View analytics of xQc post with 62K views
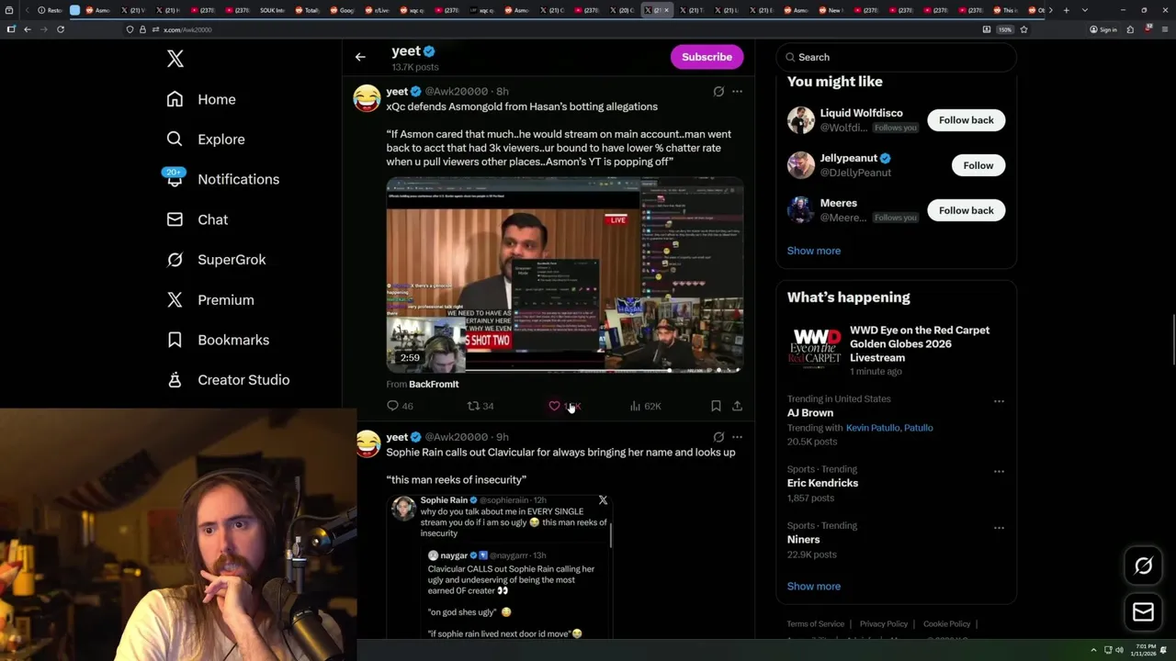 [x=645, y=406]
